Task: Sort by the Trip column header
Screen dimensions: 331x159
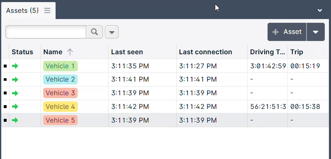Action: 297,52
